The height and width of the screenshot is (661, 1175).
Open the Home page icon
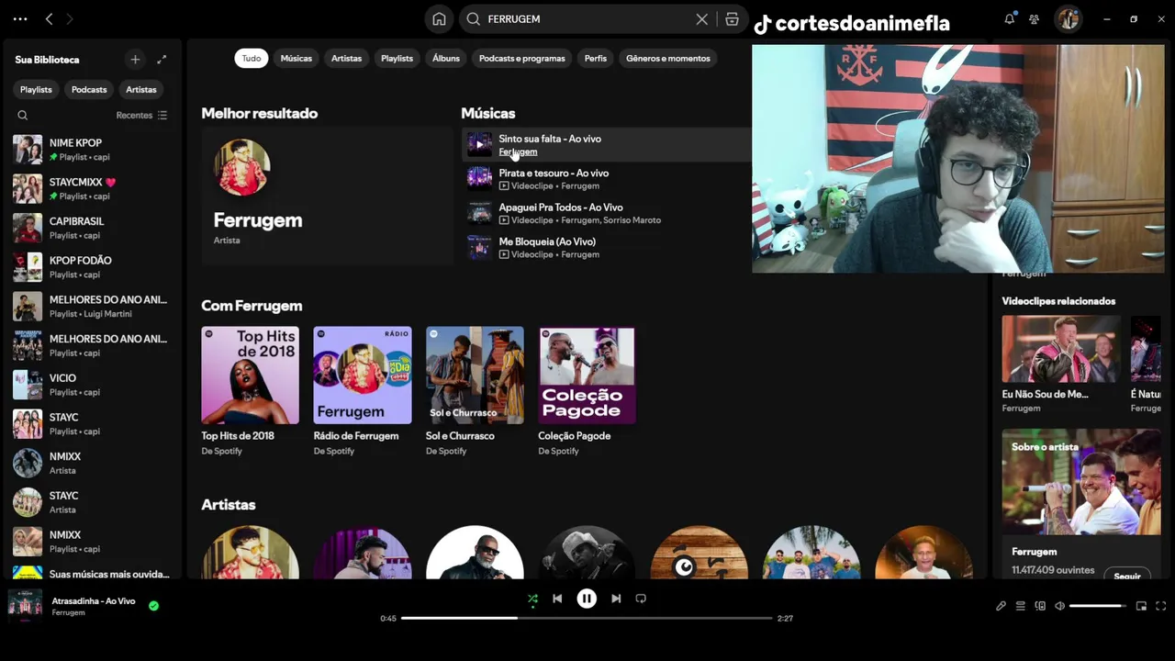[x=439, y=19]
